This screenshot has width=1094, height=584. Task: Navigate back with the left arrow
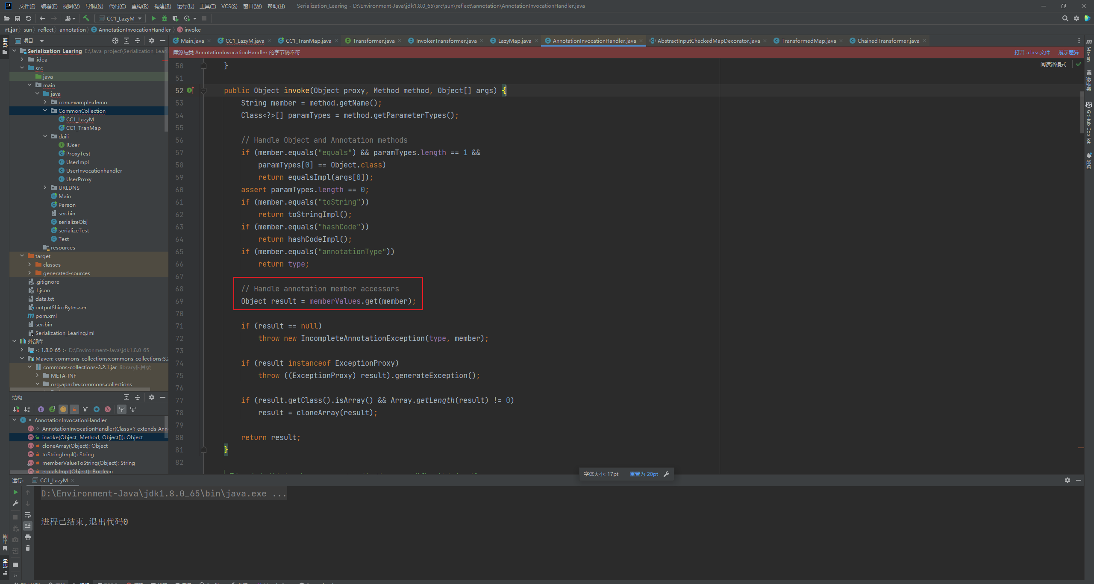point(42,18)
